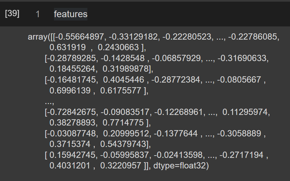The height and width of the screenshot is (181, 290).
Task: Click line number 1 in the code cell
Action: click(38, 14)
